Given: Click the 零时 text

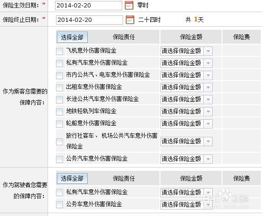Looking at the screenshot, I should point(143,5).
